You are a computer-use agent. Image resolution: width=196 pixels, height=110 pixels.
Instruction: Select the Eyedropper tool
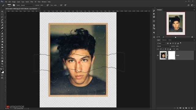(2, 25)
